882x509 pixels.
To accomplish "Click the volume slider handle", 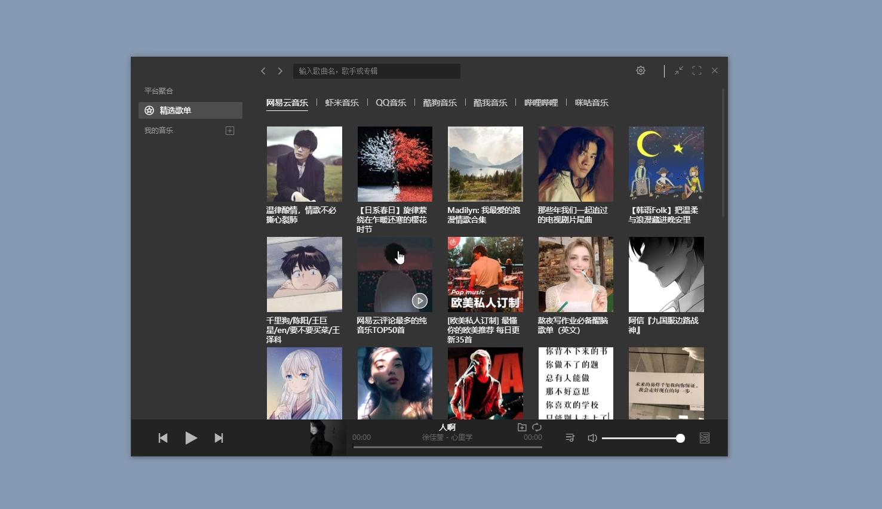I will pyautogui.click(x=680, y=438).
